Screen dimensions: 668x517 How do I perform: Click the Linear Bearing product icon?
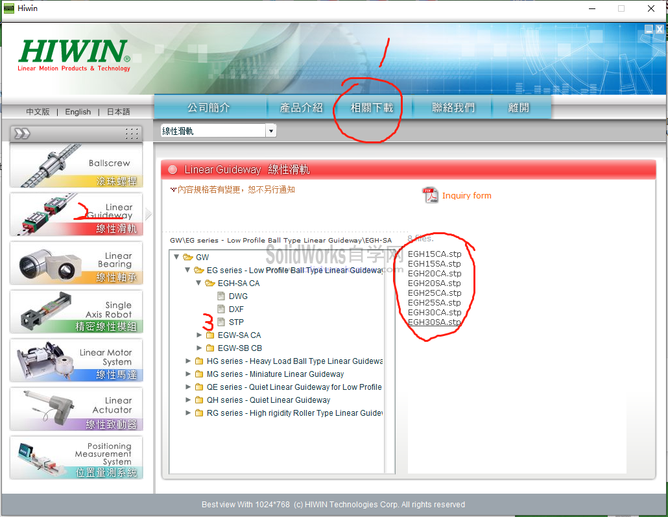click(76, 263)
